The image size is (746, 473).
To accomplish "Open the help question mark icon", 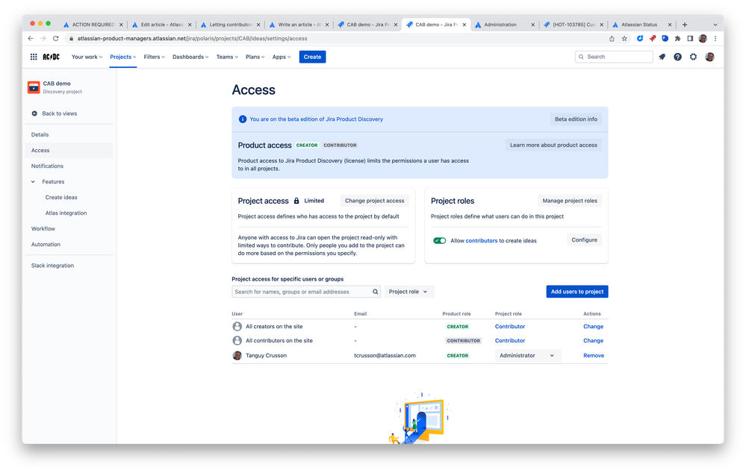I will click(x=677, y=57).
